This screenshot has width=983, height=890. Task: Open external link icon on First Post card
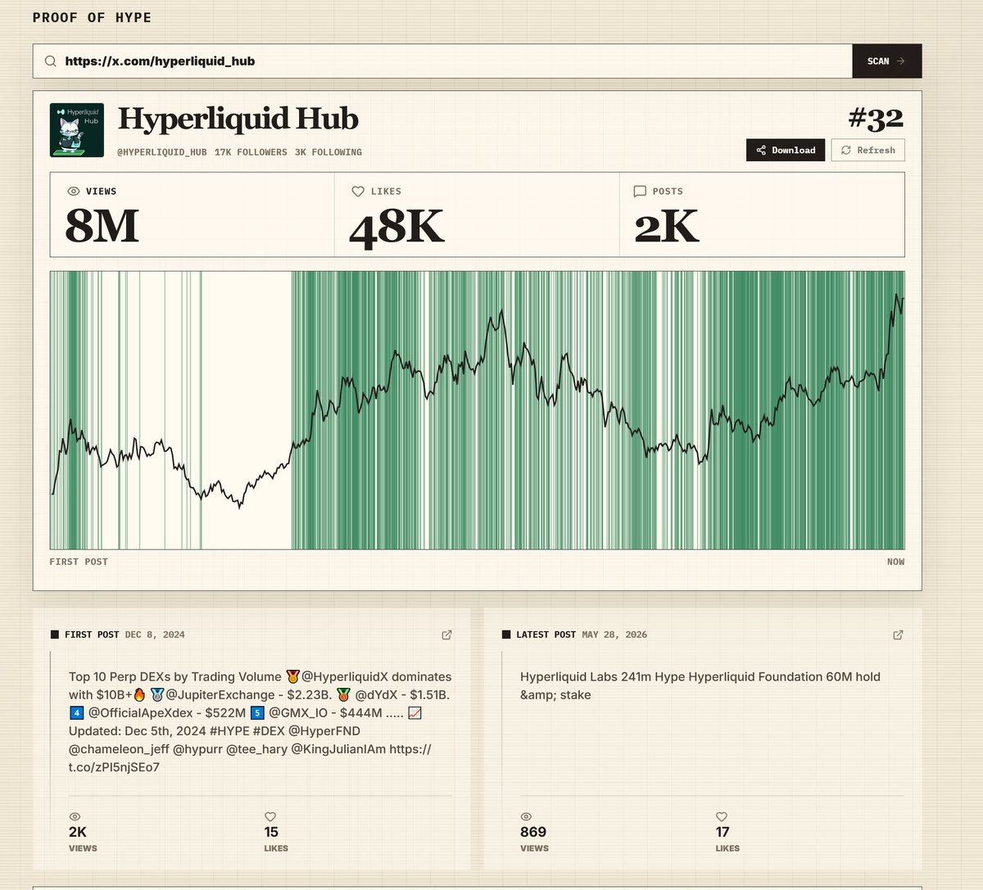point(446,635)
